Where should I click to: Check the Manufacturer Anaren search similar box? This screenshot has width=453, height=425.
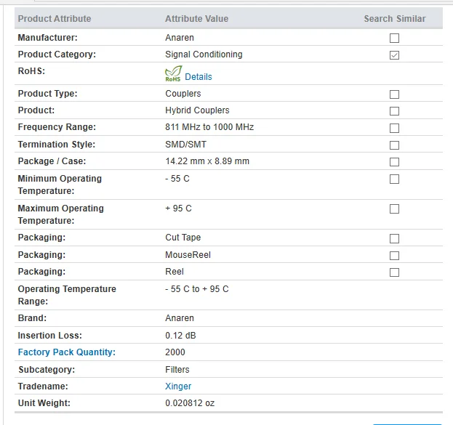point(394,38)
